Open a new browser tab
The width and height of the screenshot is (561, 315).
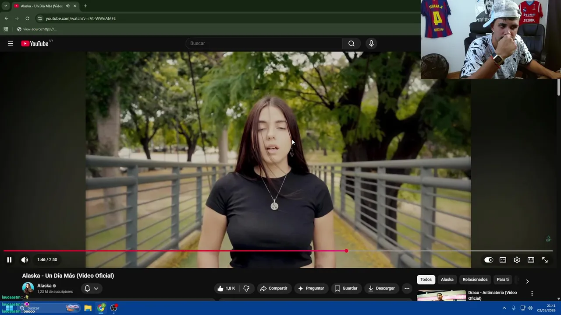85,6
